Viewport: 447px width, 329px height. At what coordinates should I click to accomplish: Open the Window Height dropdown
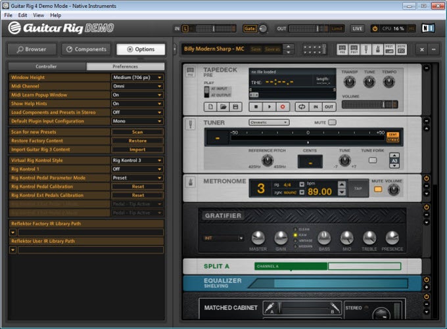137,77
